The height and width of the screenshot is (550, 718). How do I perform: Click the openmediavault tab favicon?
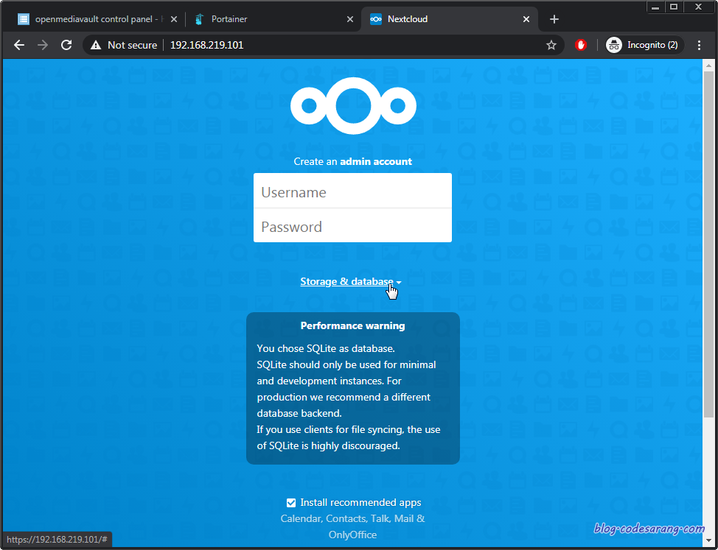coord(24,19)
